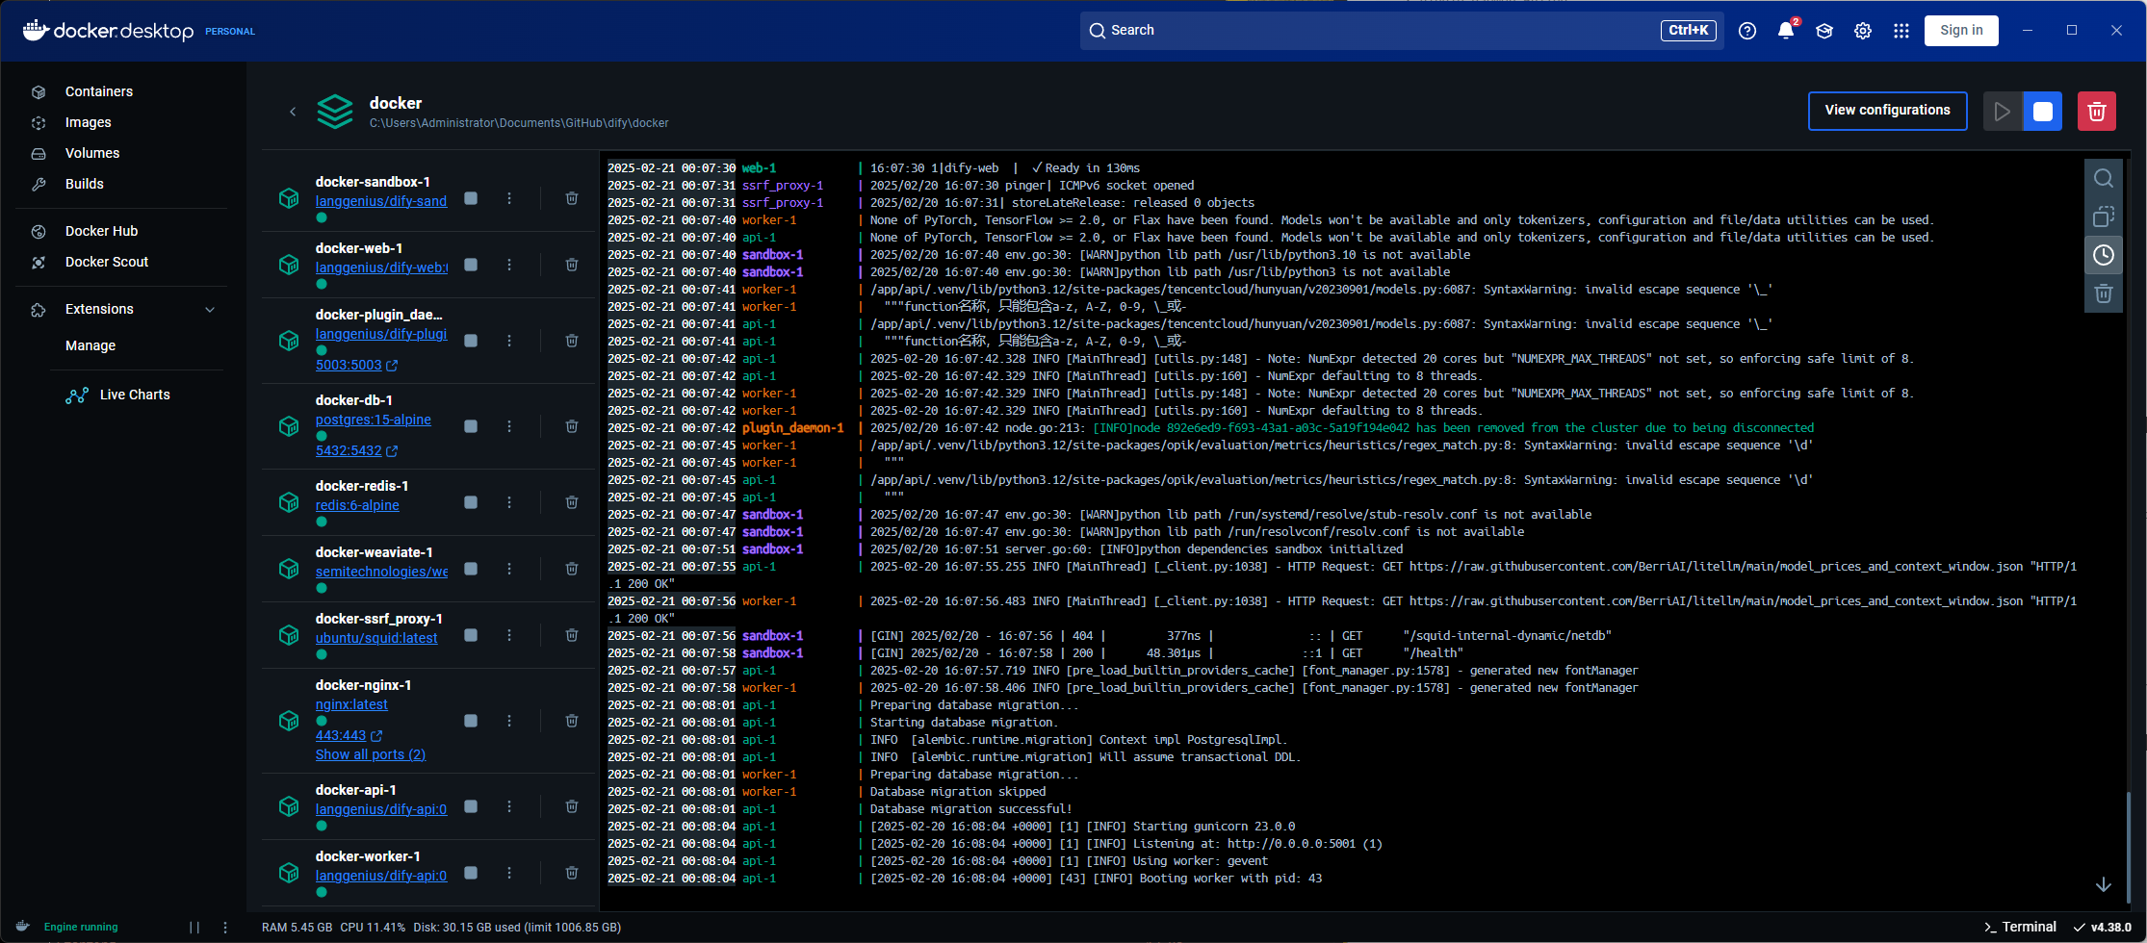Copy logs to clipboard icon
Screen dimensions: 2147x943
2104,217
